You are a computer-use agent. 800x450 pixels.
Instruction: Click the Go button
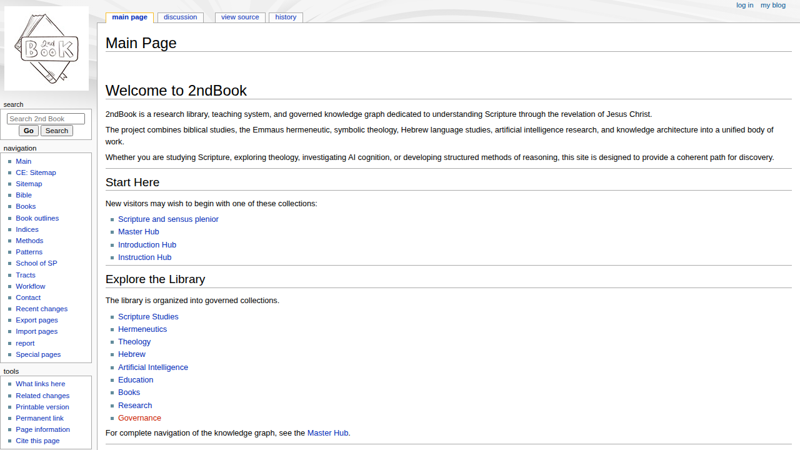(x=29, y=131)
